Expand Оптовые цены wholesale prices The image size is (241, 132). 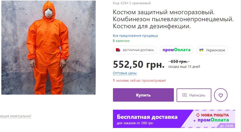125,73
